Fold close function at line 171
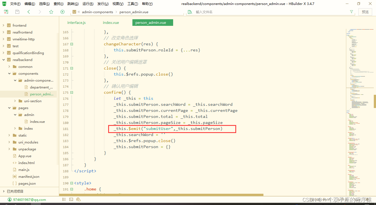This screenshot has height=205, width=376. 72,68
